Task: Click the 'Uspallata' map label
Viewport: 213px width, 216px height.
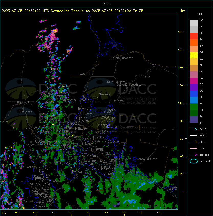Action: 24,102
